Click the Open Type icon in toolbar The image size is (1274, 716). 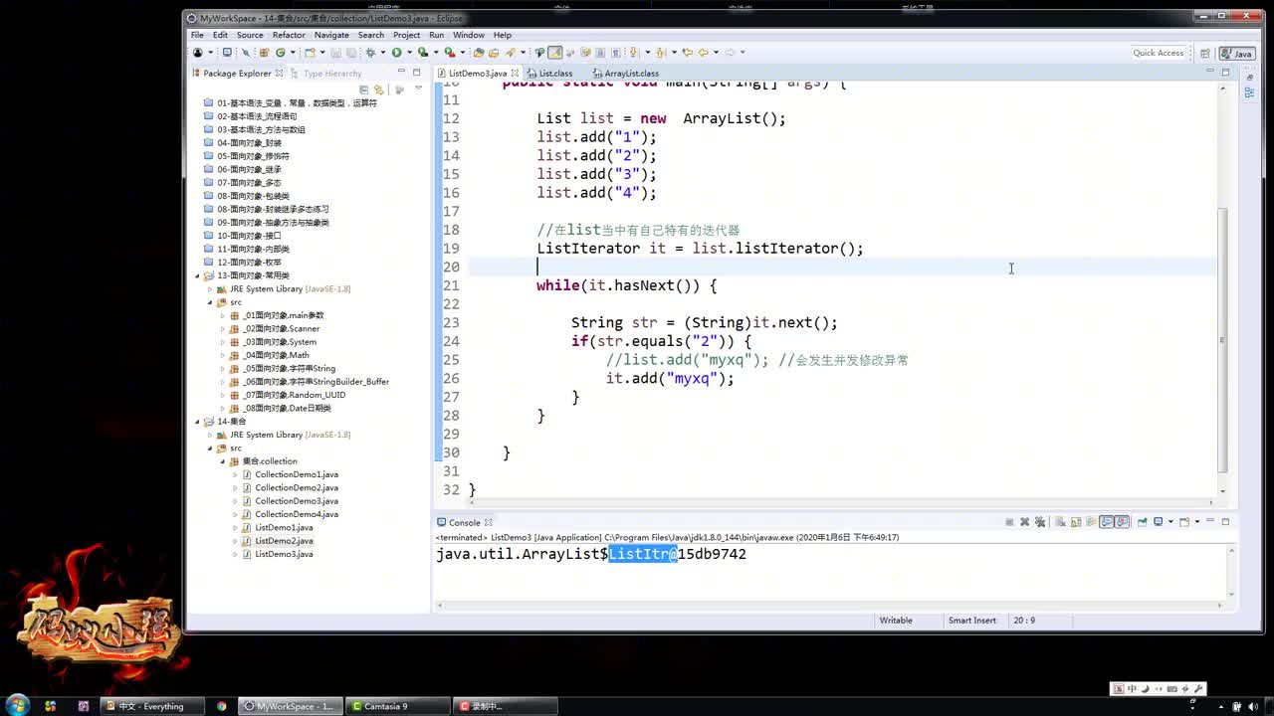pyautogui.click(x=478, y=53)
